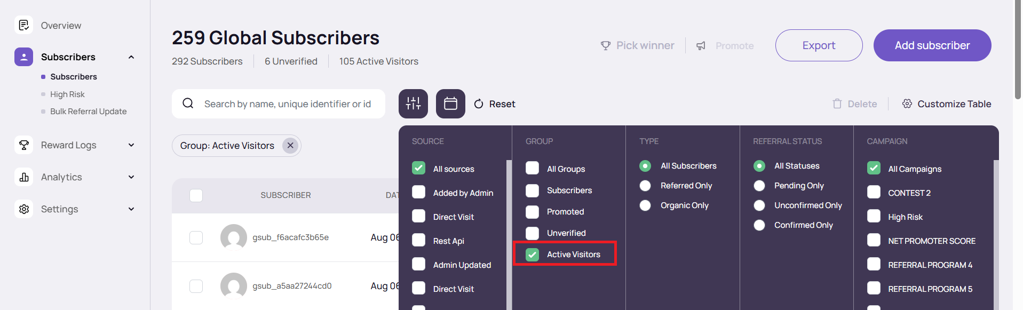Click the Overview sidebar icon
The width and height of the screenshot is (1023, 310).
tap(23, 25)
